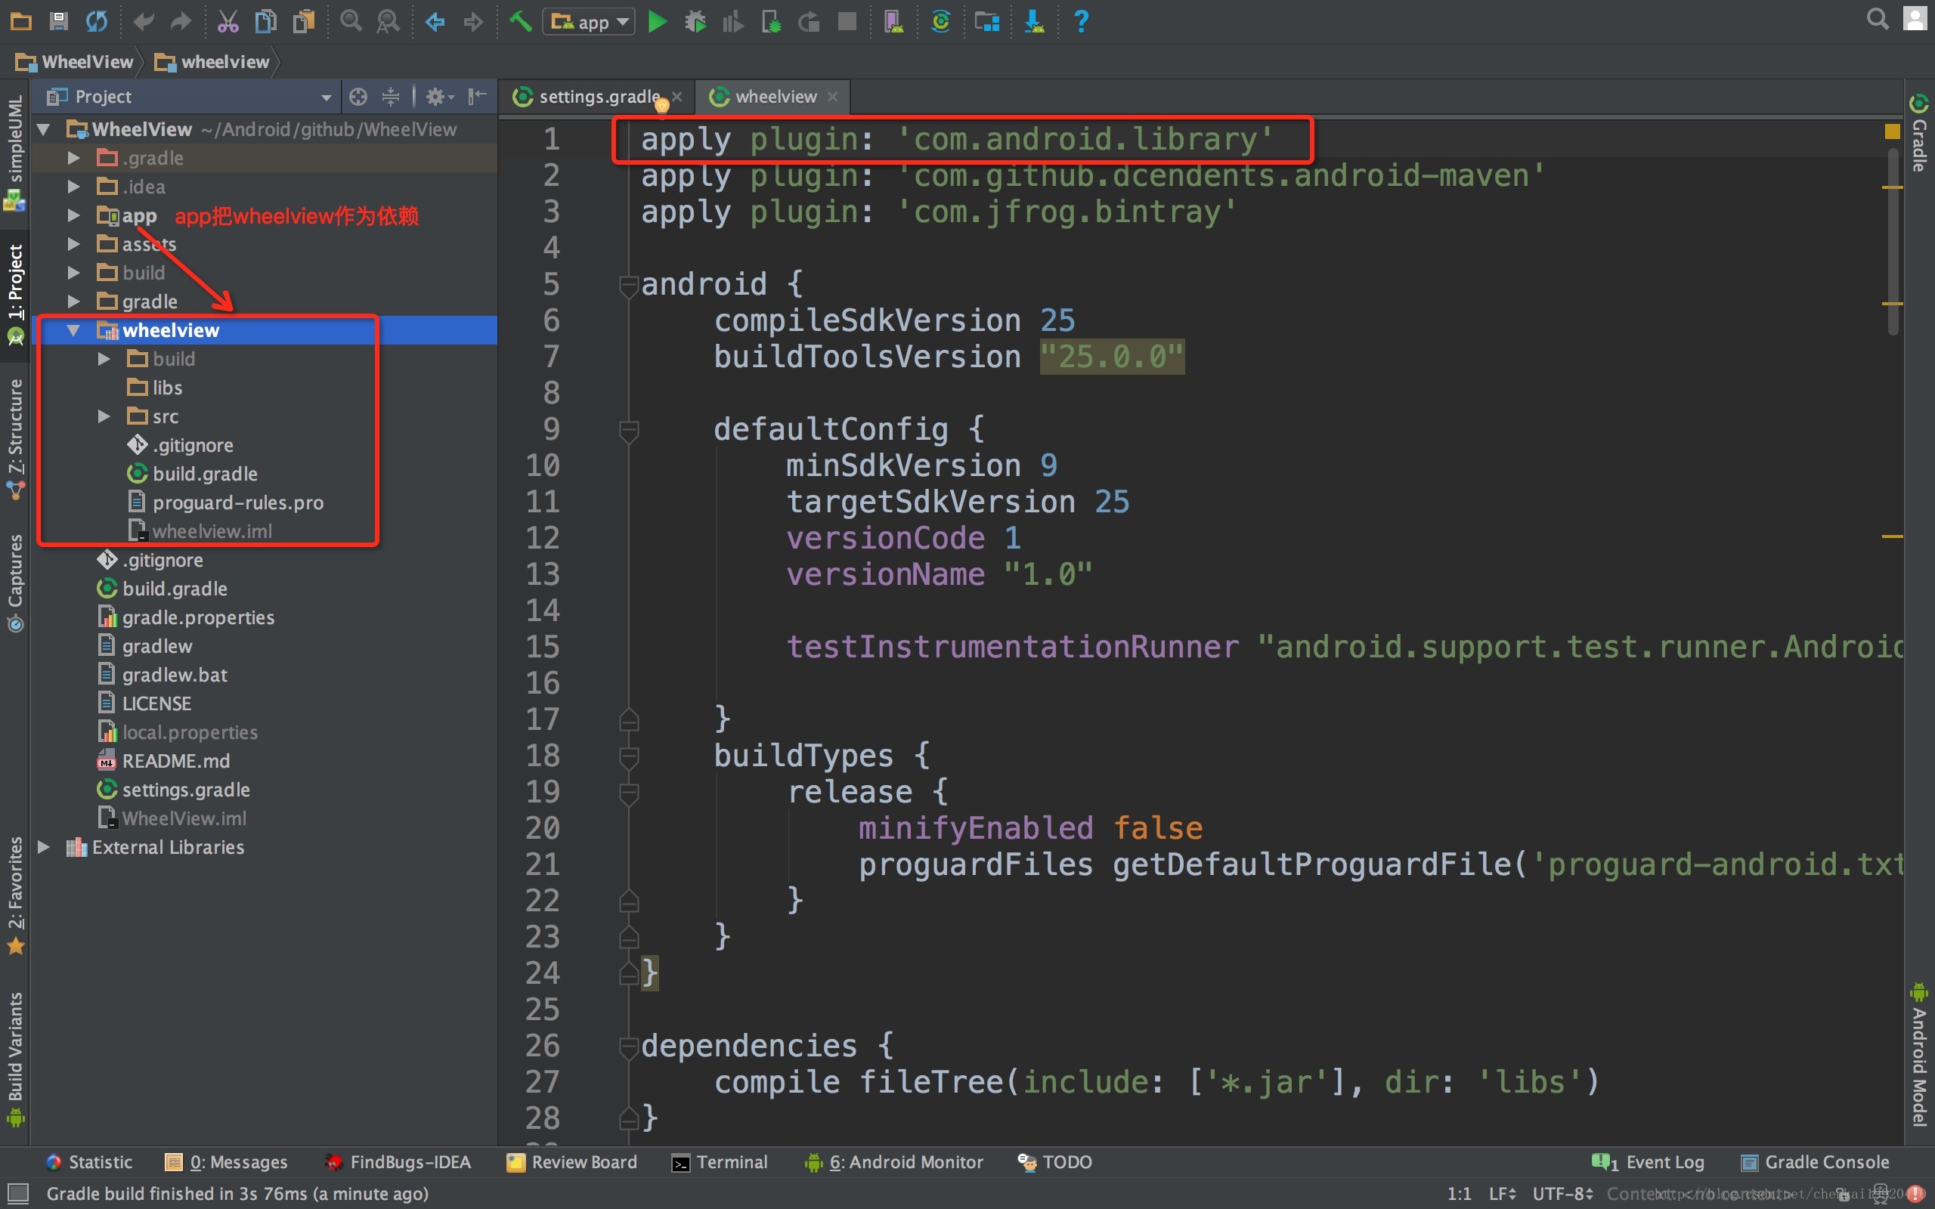Click the green Run app button
The width and height of the screenshot is (1935, 1209).
tap(656, 22)
